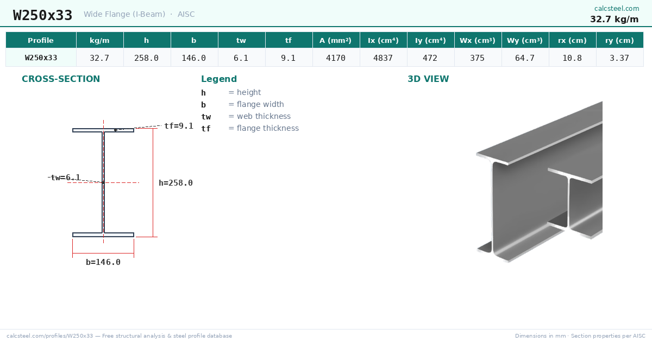Click the tw=6.1 dimension label in drawing

65,178
